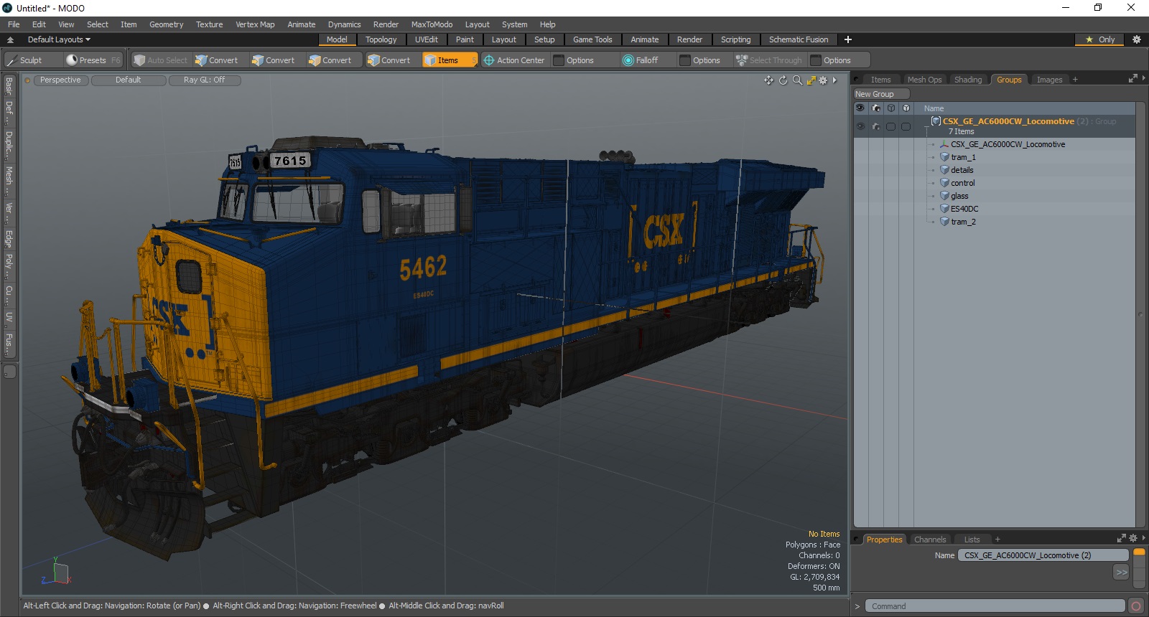Select the details mesh item
The height and width of the screenshot is (617, 1149).
[962, 170]
